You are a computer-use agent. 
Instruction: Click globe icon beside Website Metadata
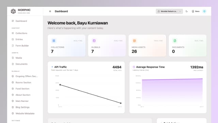tap(13, 113)
